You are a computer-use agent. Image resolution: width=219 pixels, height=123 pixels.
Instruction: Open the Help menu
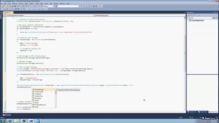click(68, 3)
